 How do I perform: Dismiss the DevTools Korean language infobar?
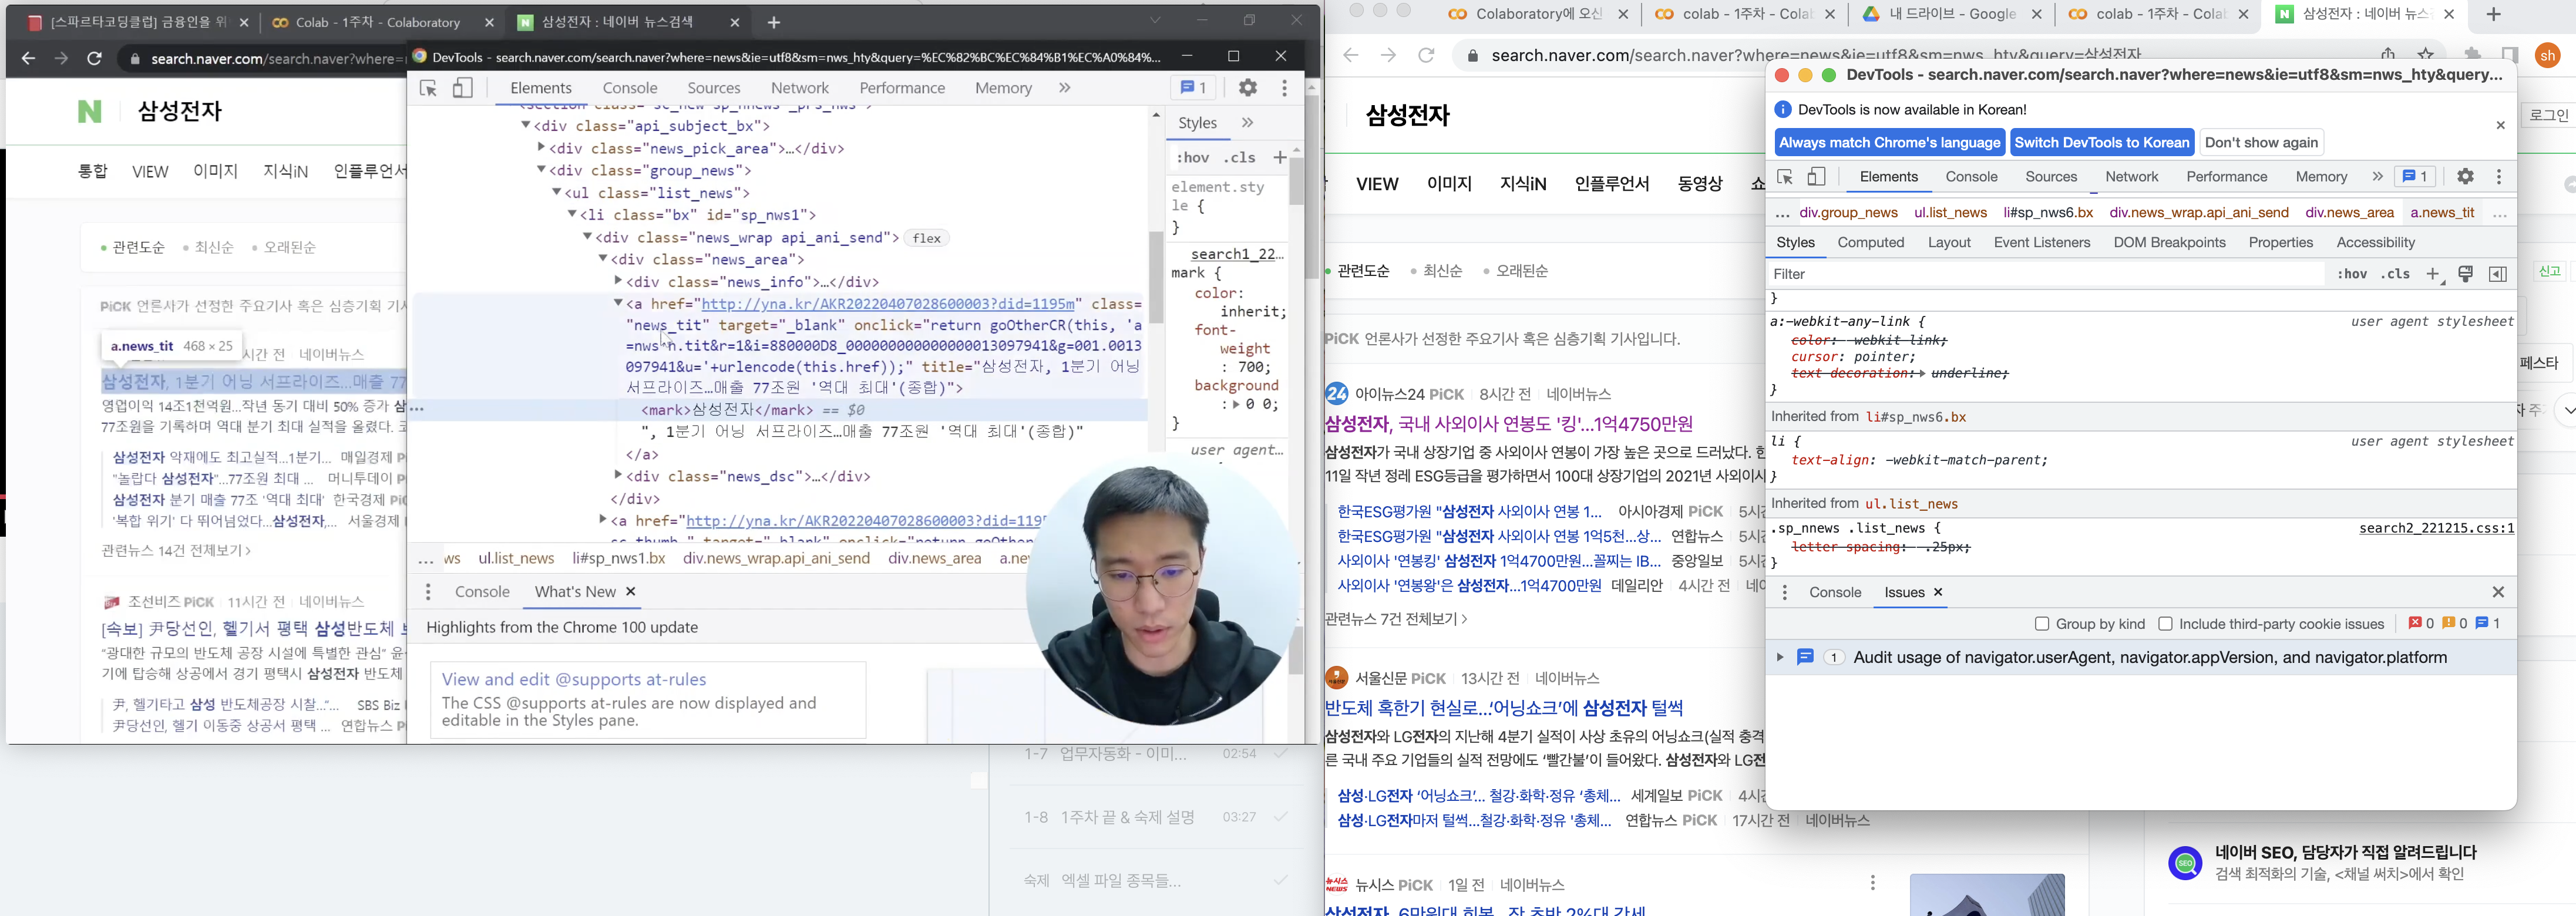pyautogui.click(x=2500, y=125)
